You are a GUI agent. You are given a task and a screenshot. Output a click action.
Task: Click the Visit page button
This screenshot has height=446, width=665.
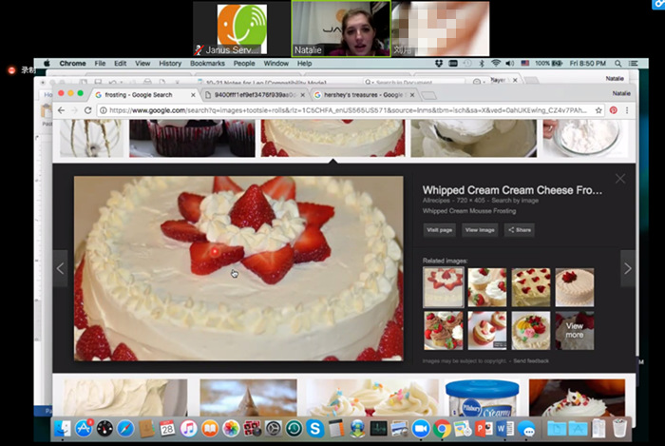click(x=439, y=230)
